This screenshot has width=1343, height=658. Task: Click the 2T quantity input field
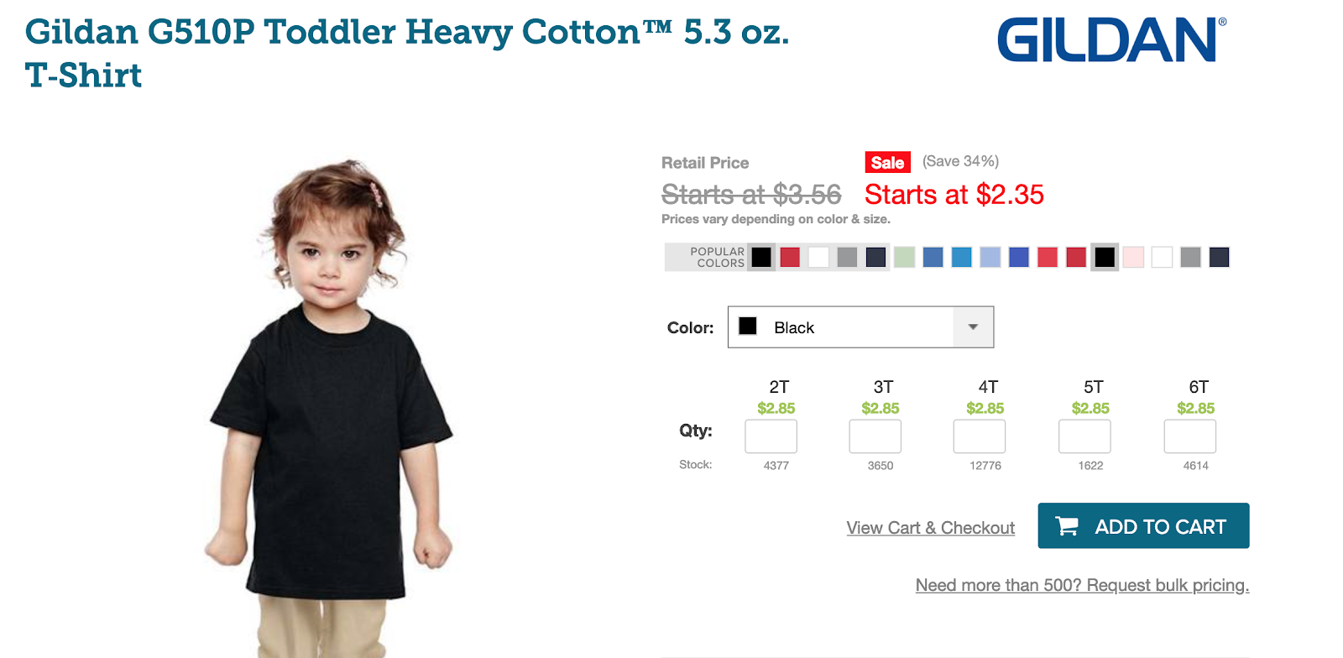[x=771, y=436]
